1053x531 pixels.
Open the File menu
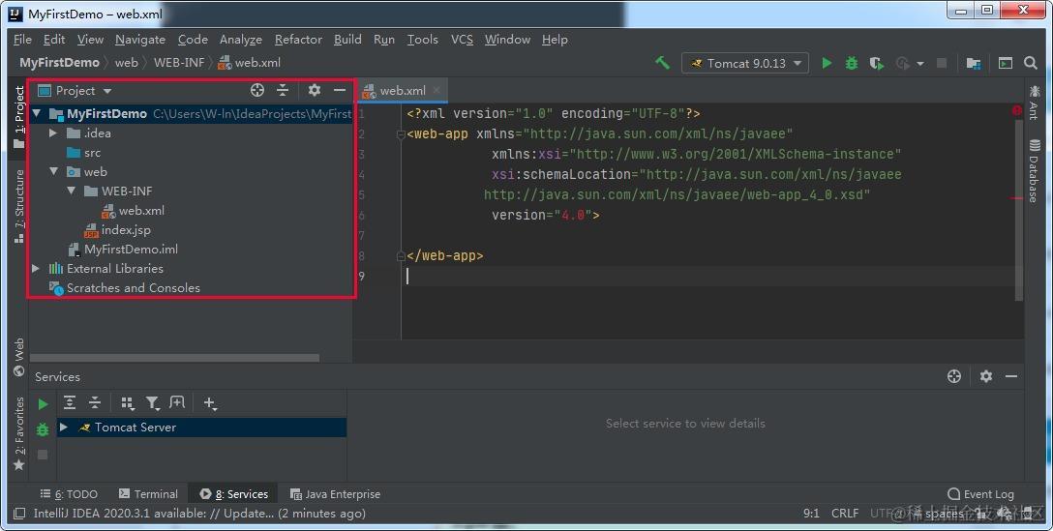22,40
